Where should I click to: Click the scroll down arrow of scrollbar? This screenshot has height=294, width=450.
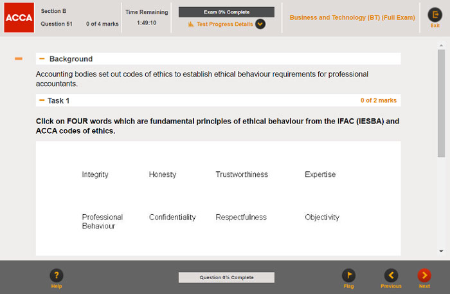coord(440,251)
